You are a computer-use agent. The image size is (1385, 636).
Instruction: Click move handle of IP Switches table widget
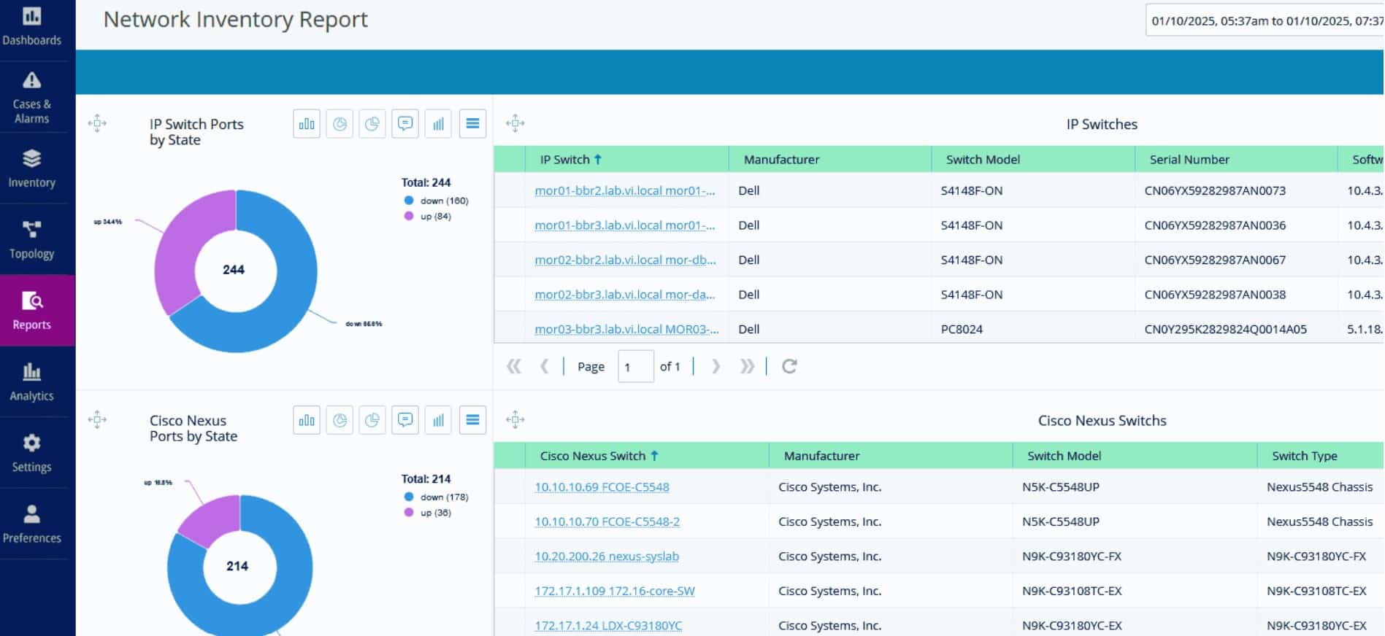point(515,123)
